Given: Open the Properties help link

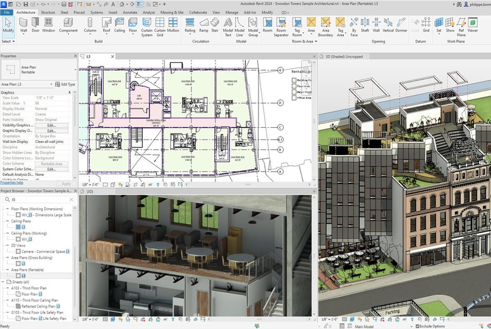Looking at the screenshot, I should (x=11, y=183).
